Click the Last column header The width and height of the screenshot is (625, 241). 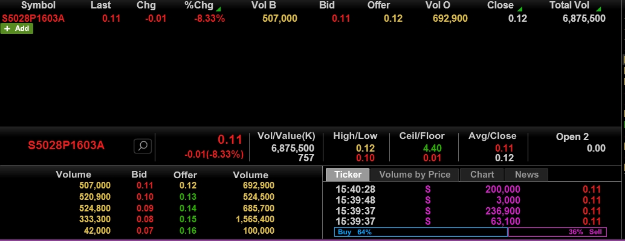pyautogui.click(x=101, y=5)
